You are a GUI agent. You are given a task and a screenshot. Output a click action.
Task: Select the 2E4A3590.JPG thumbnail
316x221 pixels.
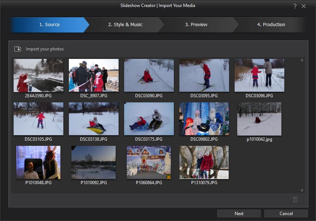(x=38, y=76)
